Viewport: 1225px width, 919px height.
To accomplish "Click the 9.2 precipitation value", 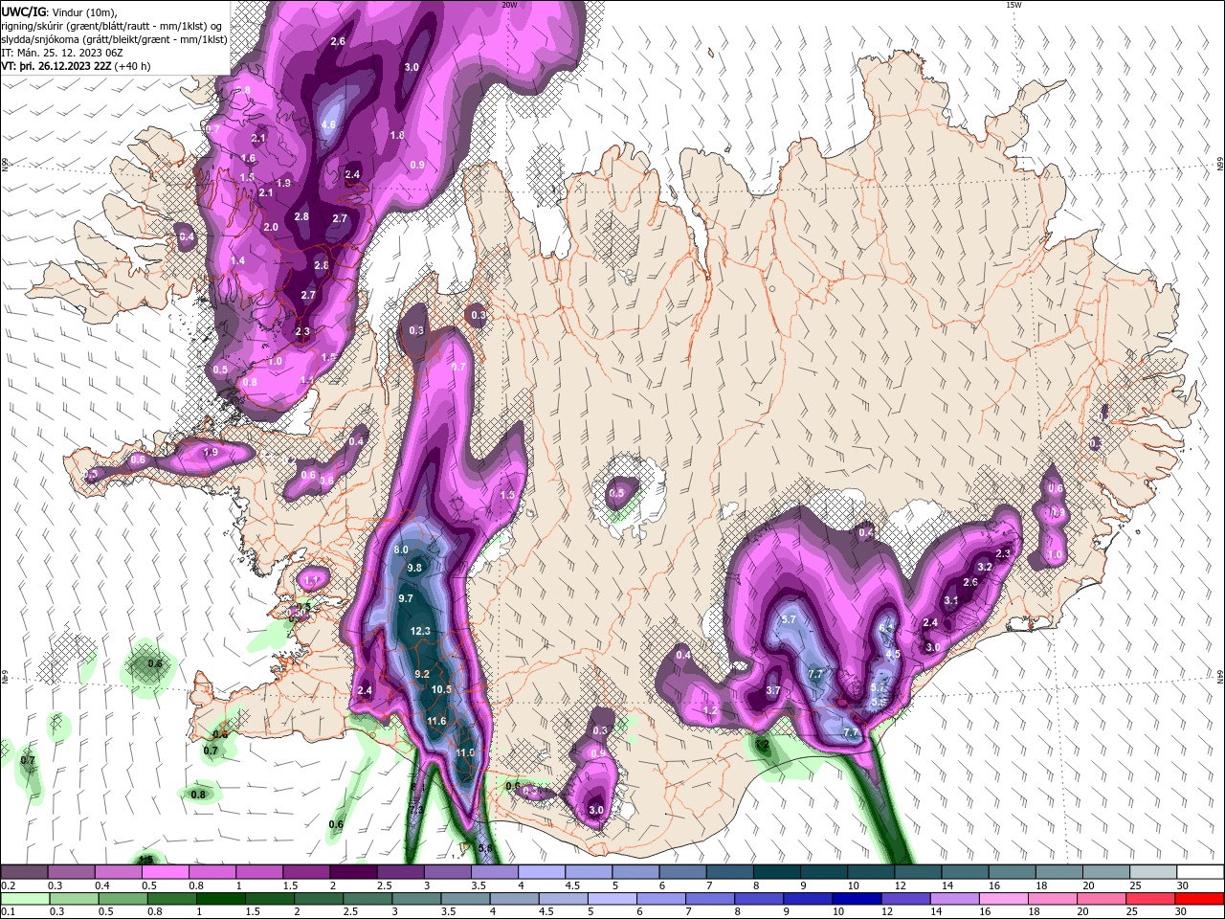I will pos(422,674).
